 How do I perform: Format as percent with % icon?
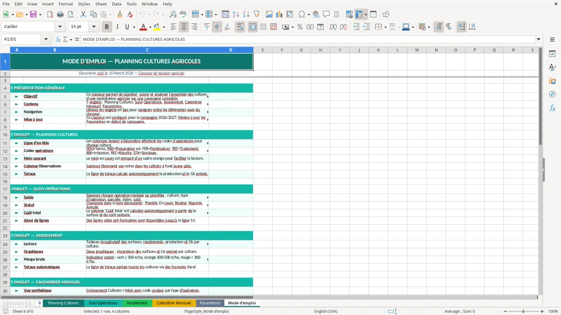click(300, 27)
